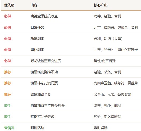Click 公会币、元宝、各类奖励 cell
This screenshot has width=141, height=131.
click(113, 94)
